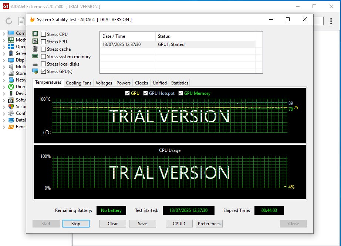Expand the Storage tree node arrow

[4, 73]
